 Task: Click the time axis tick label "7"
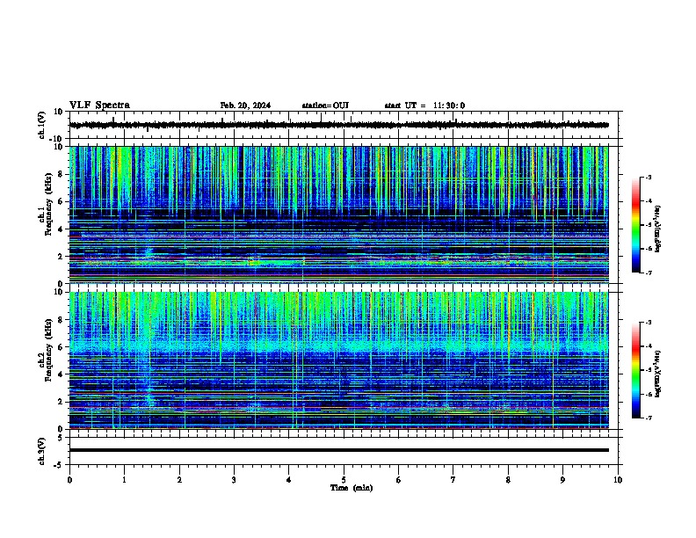coord(453,480)
